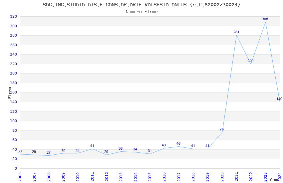Image resolution: width=283 pixels, height=183 pixels.
Task: Select the 2020 year axis label
Action: (x=222, y=177)
